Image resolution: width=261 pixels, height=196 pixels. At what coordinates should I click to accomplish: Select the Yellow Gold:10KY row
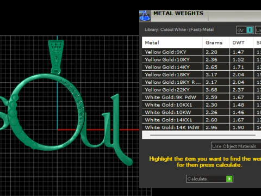(x=201, y=59)
